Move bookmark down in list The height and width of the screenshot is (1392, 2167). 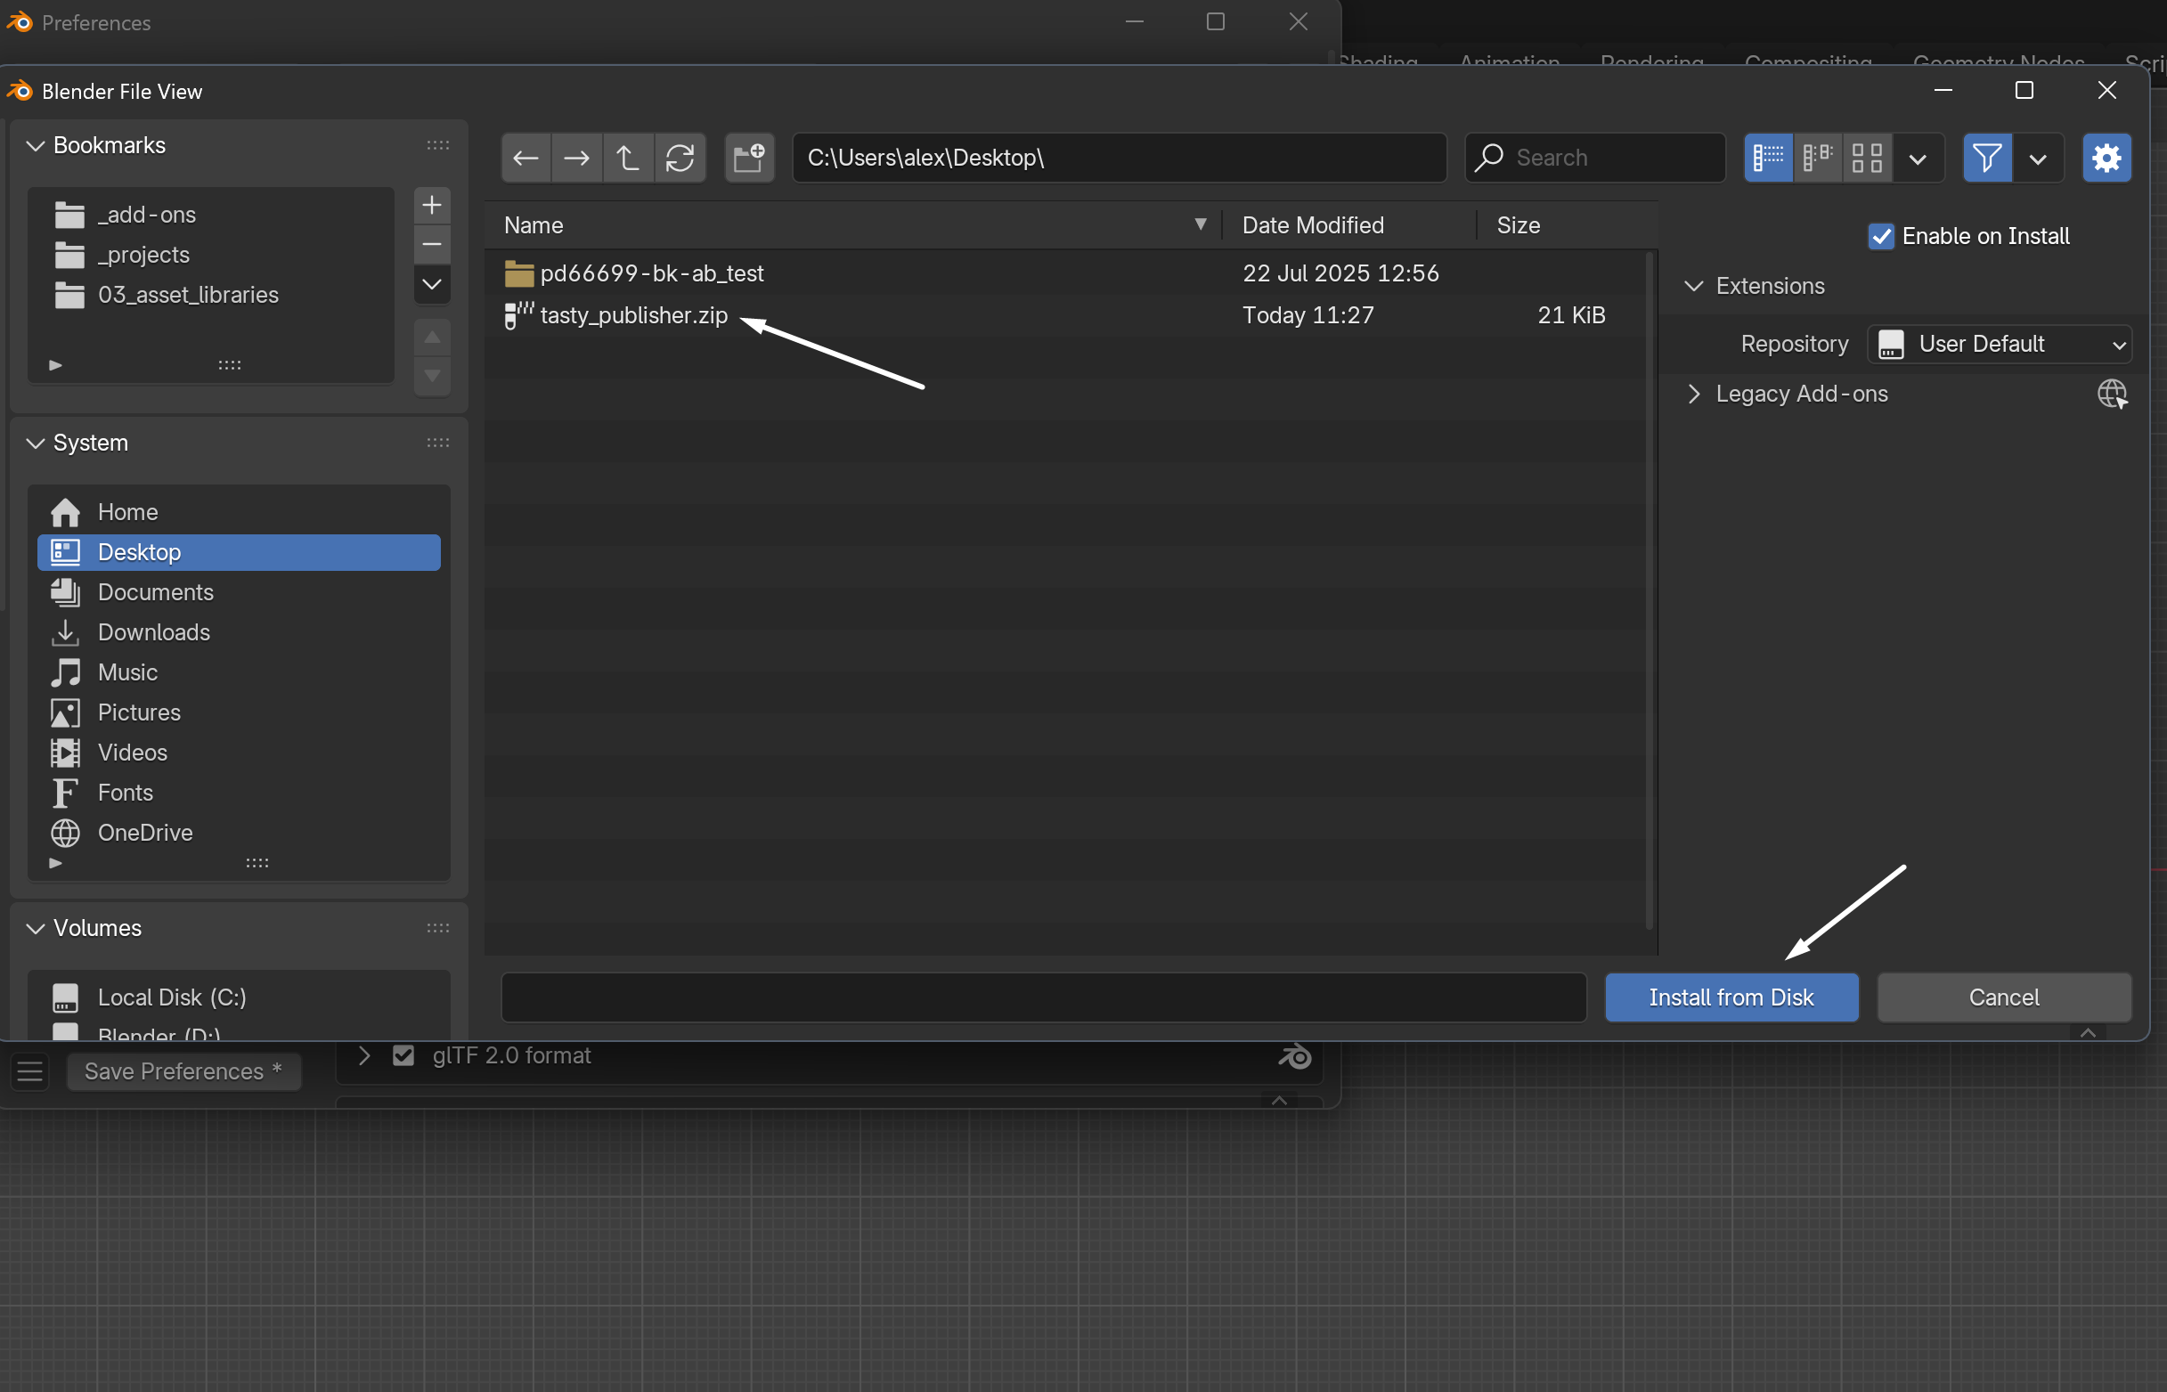click(x=432, y=375)
